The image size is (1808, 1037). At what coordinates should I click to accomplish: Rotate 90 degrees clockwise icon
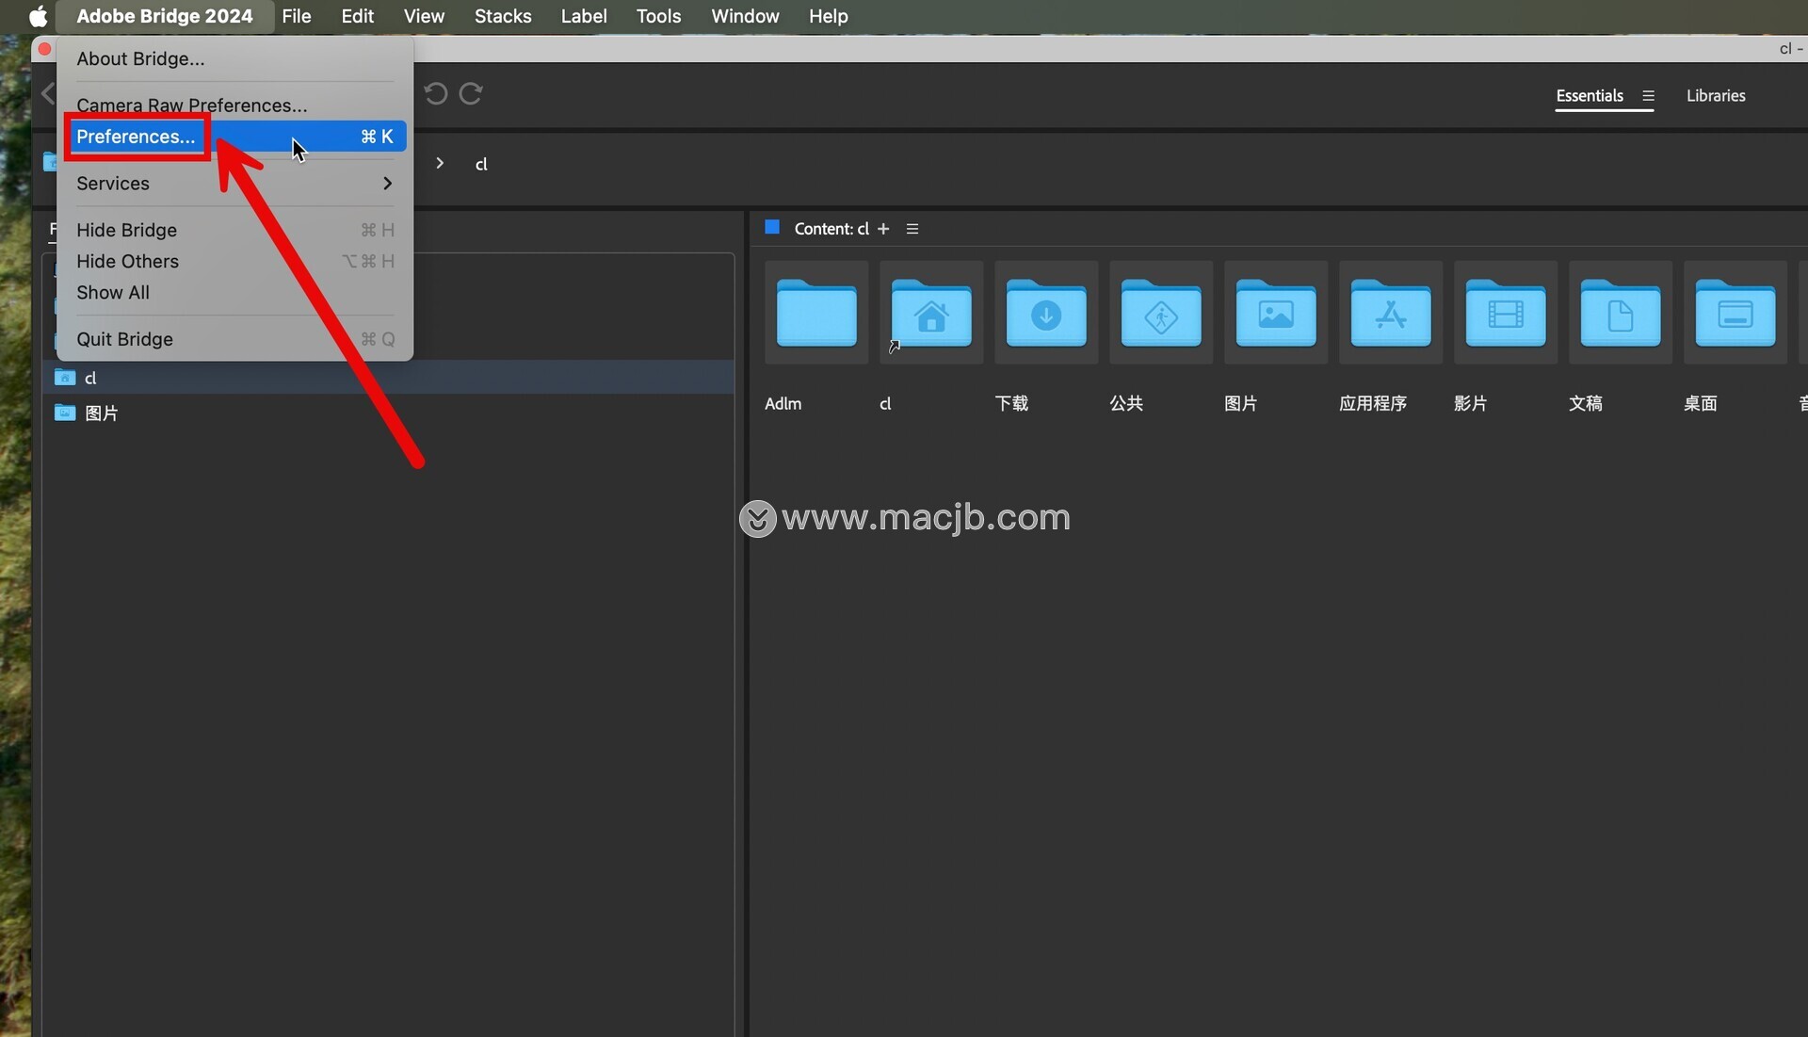[471, 93]
